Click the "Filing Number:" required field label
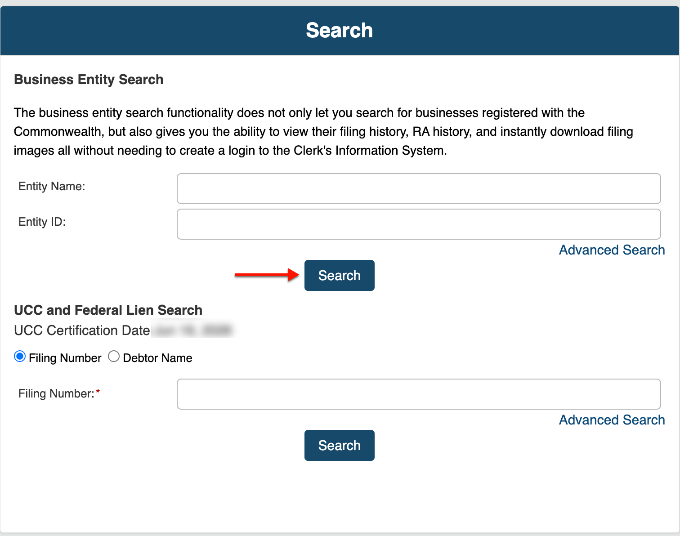This screenshot has height=536, width=680. tap(57, 393)
